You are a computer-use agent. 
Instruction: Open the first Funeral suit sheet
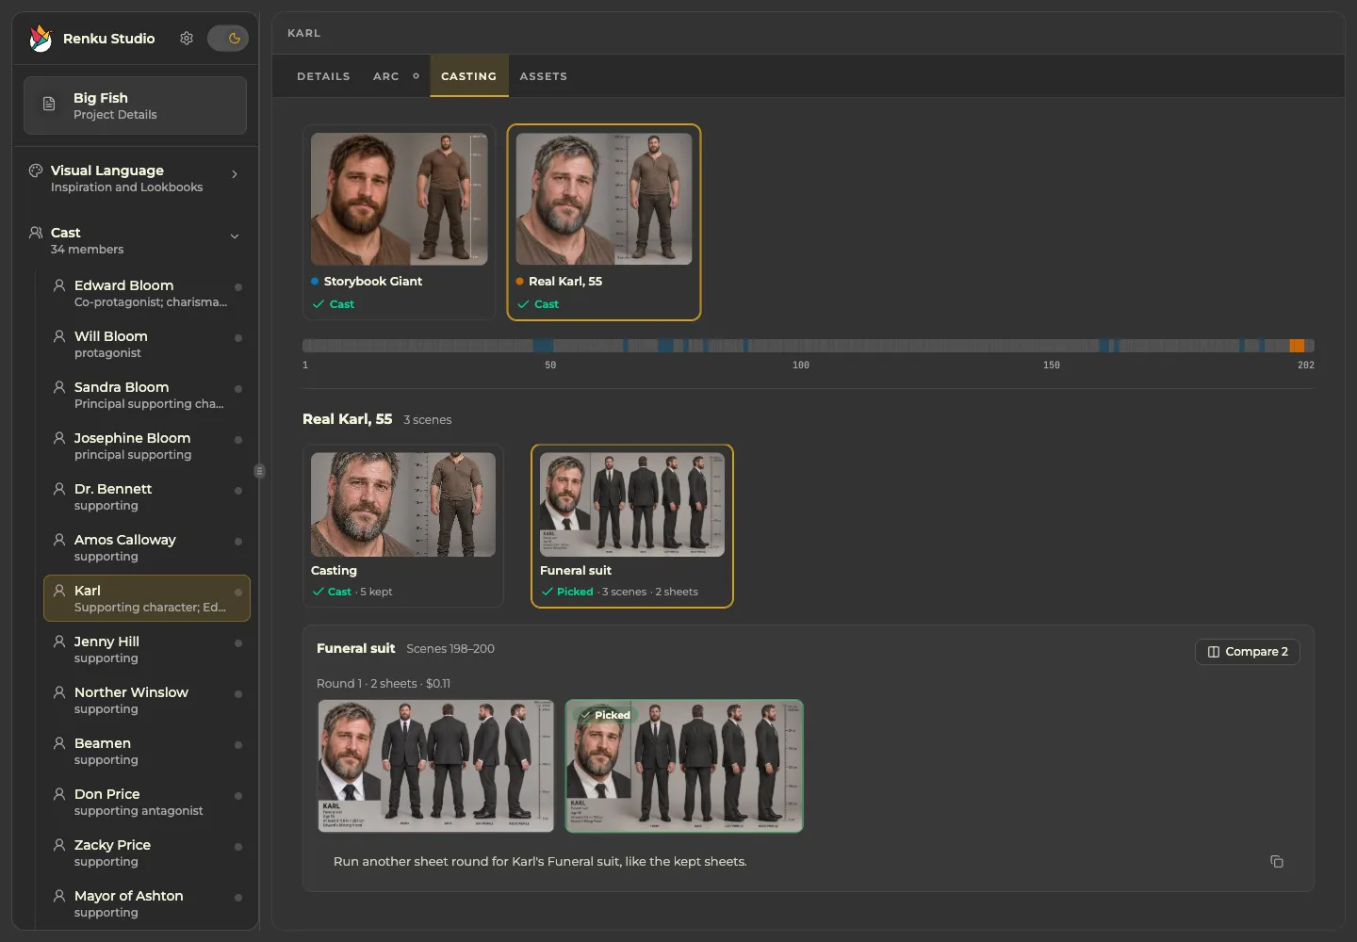436,766
